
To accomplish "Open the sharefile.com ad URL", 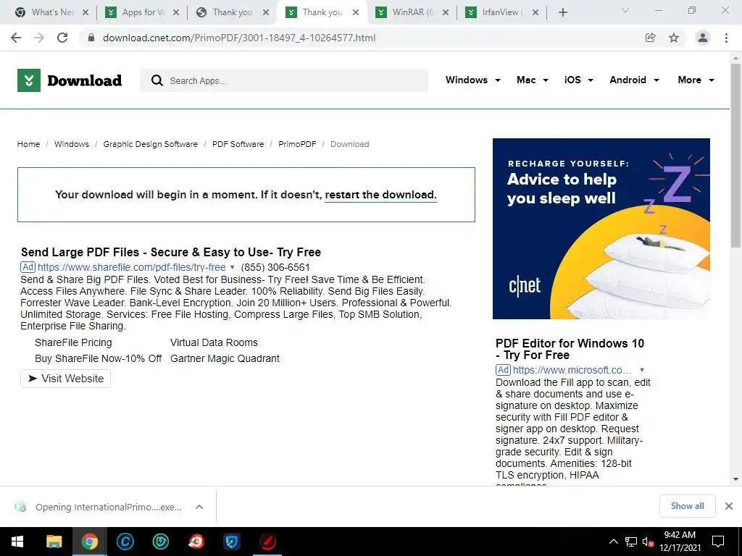I will pos(132,268).
